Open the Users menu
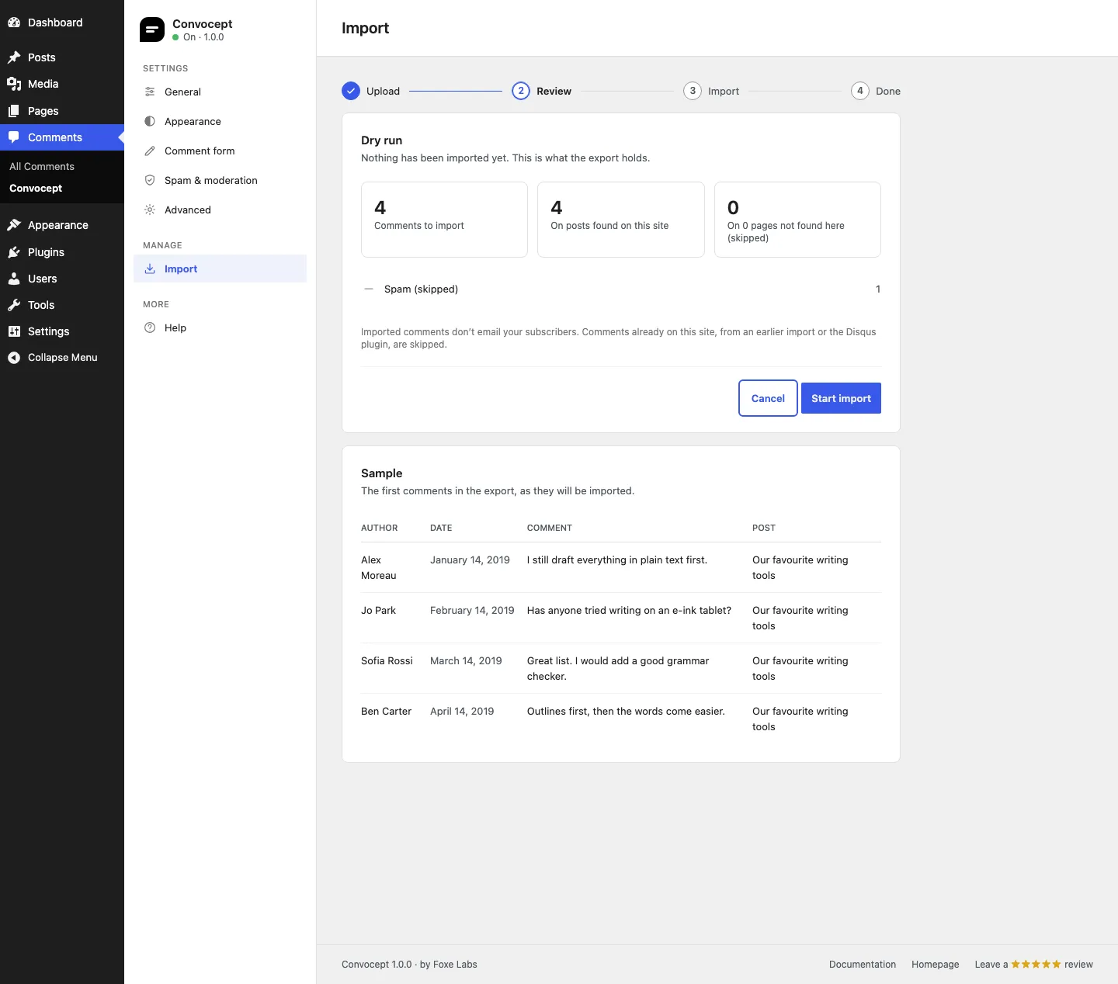This screenshot has height=984, width=1118. [x=62, y=279]
